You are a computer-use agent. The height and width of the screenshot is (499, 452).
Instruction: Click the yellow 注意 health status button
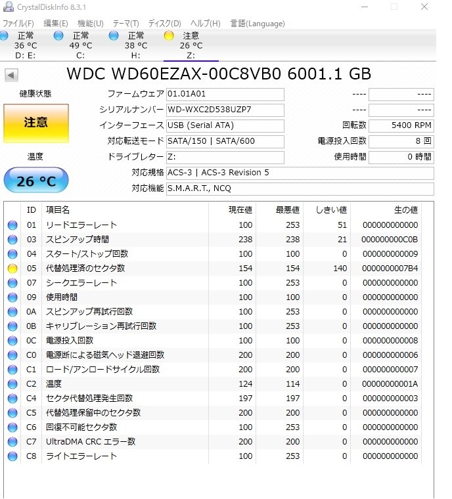click(36, 123)
